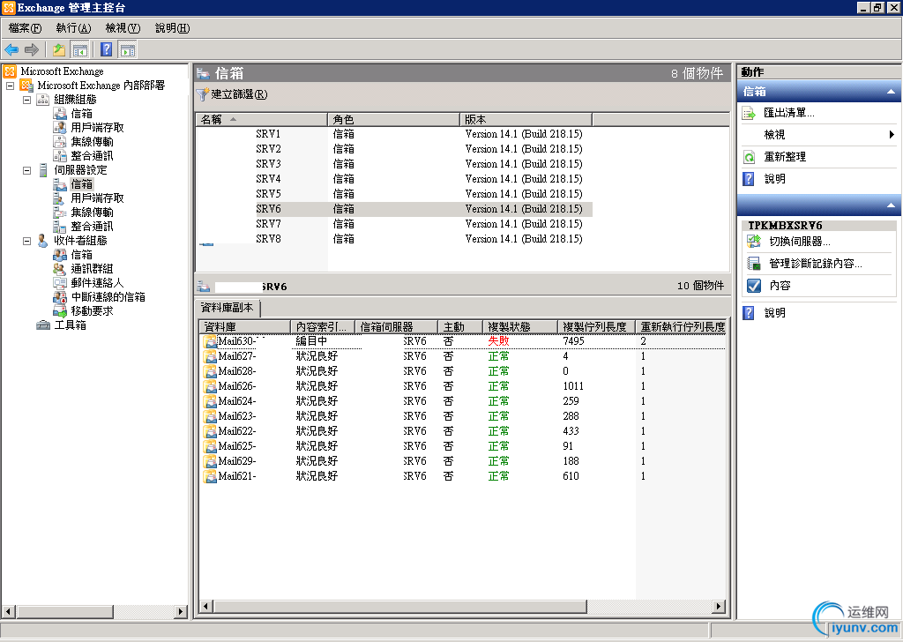Click the tree pane scroll right arrow
The image size is (903, 642).
pyautogui.click(x=181, y=611)
